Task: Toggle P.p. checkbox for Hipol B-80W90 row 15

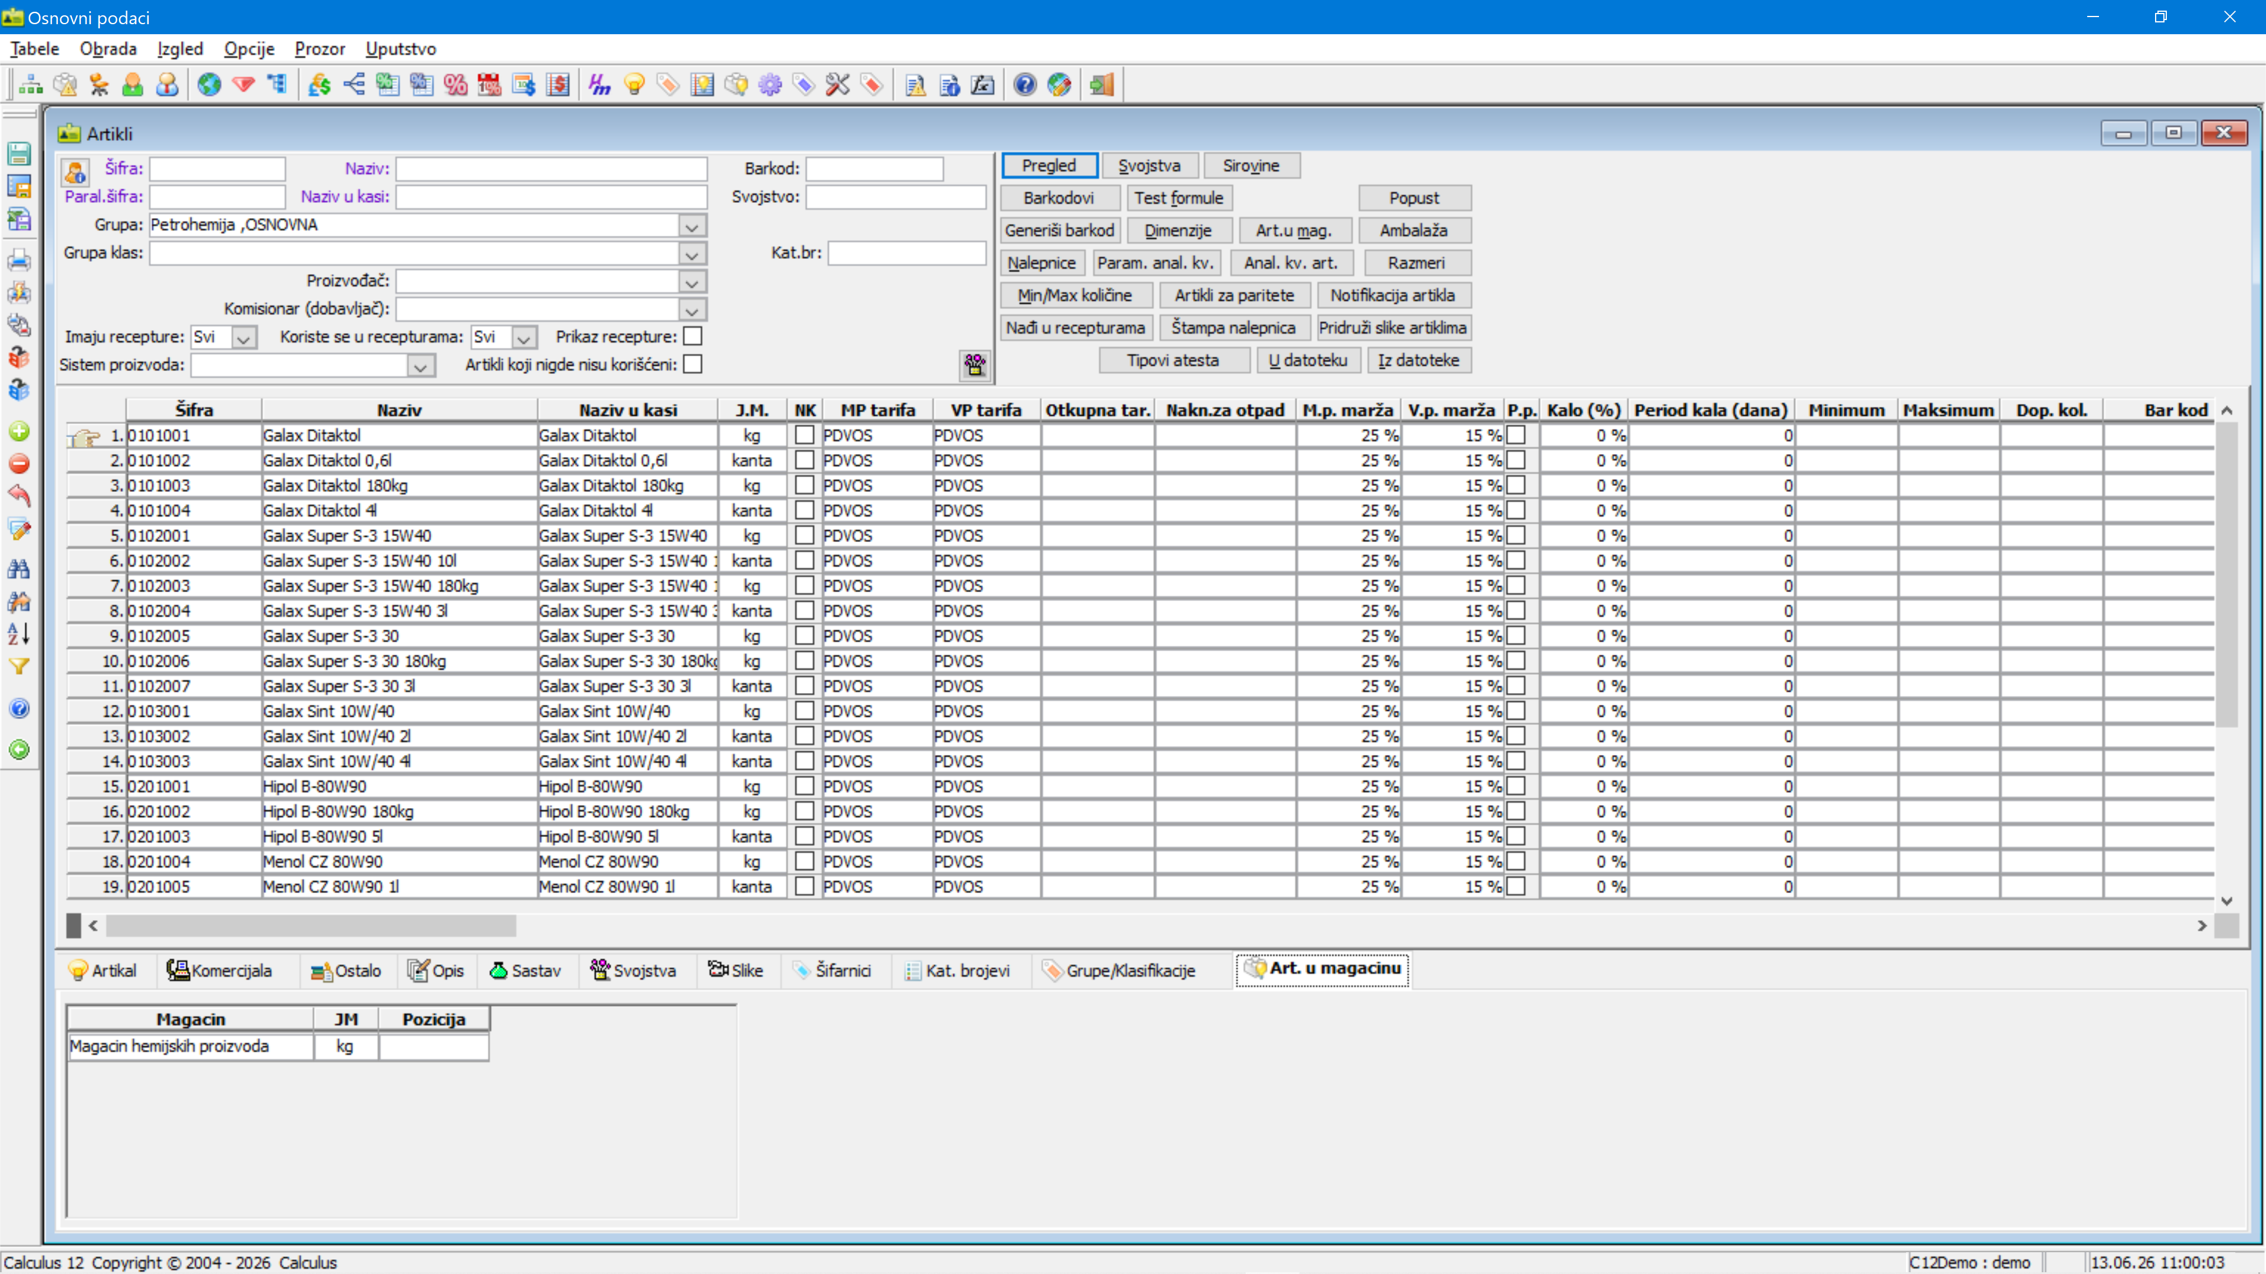Action: [1515, 786]
